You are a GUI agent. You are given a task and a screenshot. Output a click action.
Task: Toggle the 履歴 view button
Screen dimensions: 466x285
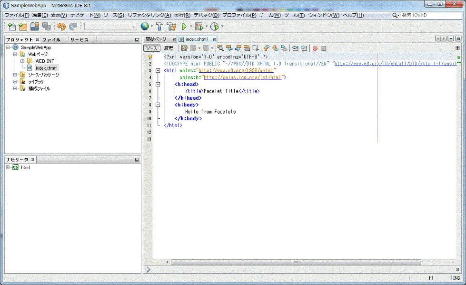[x=169, y=48]
